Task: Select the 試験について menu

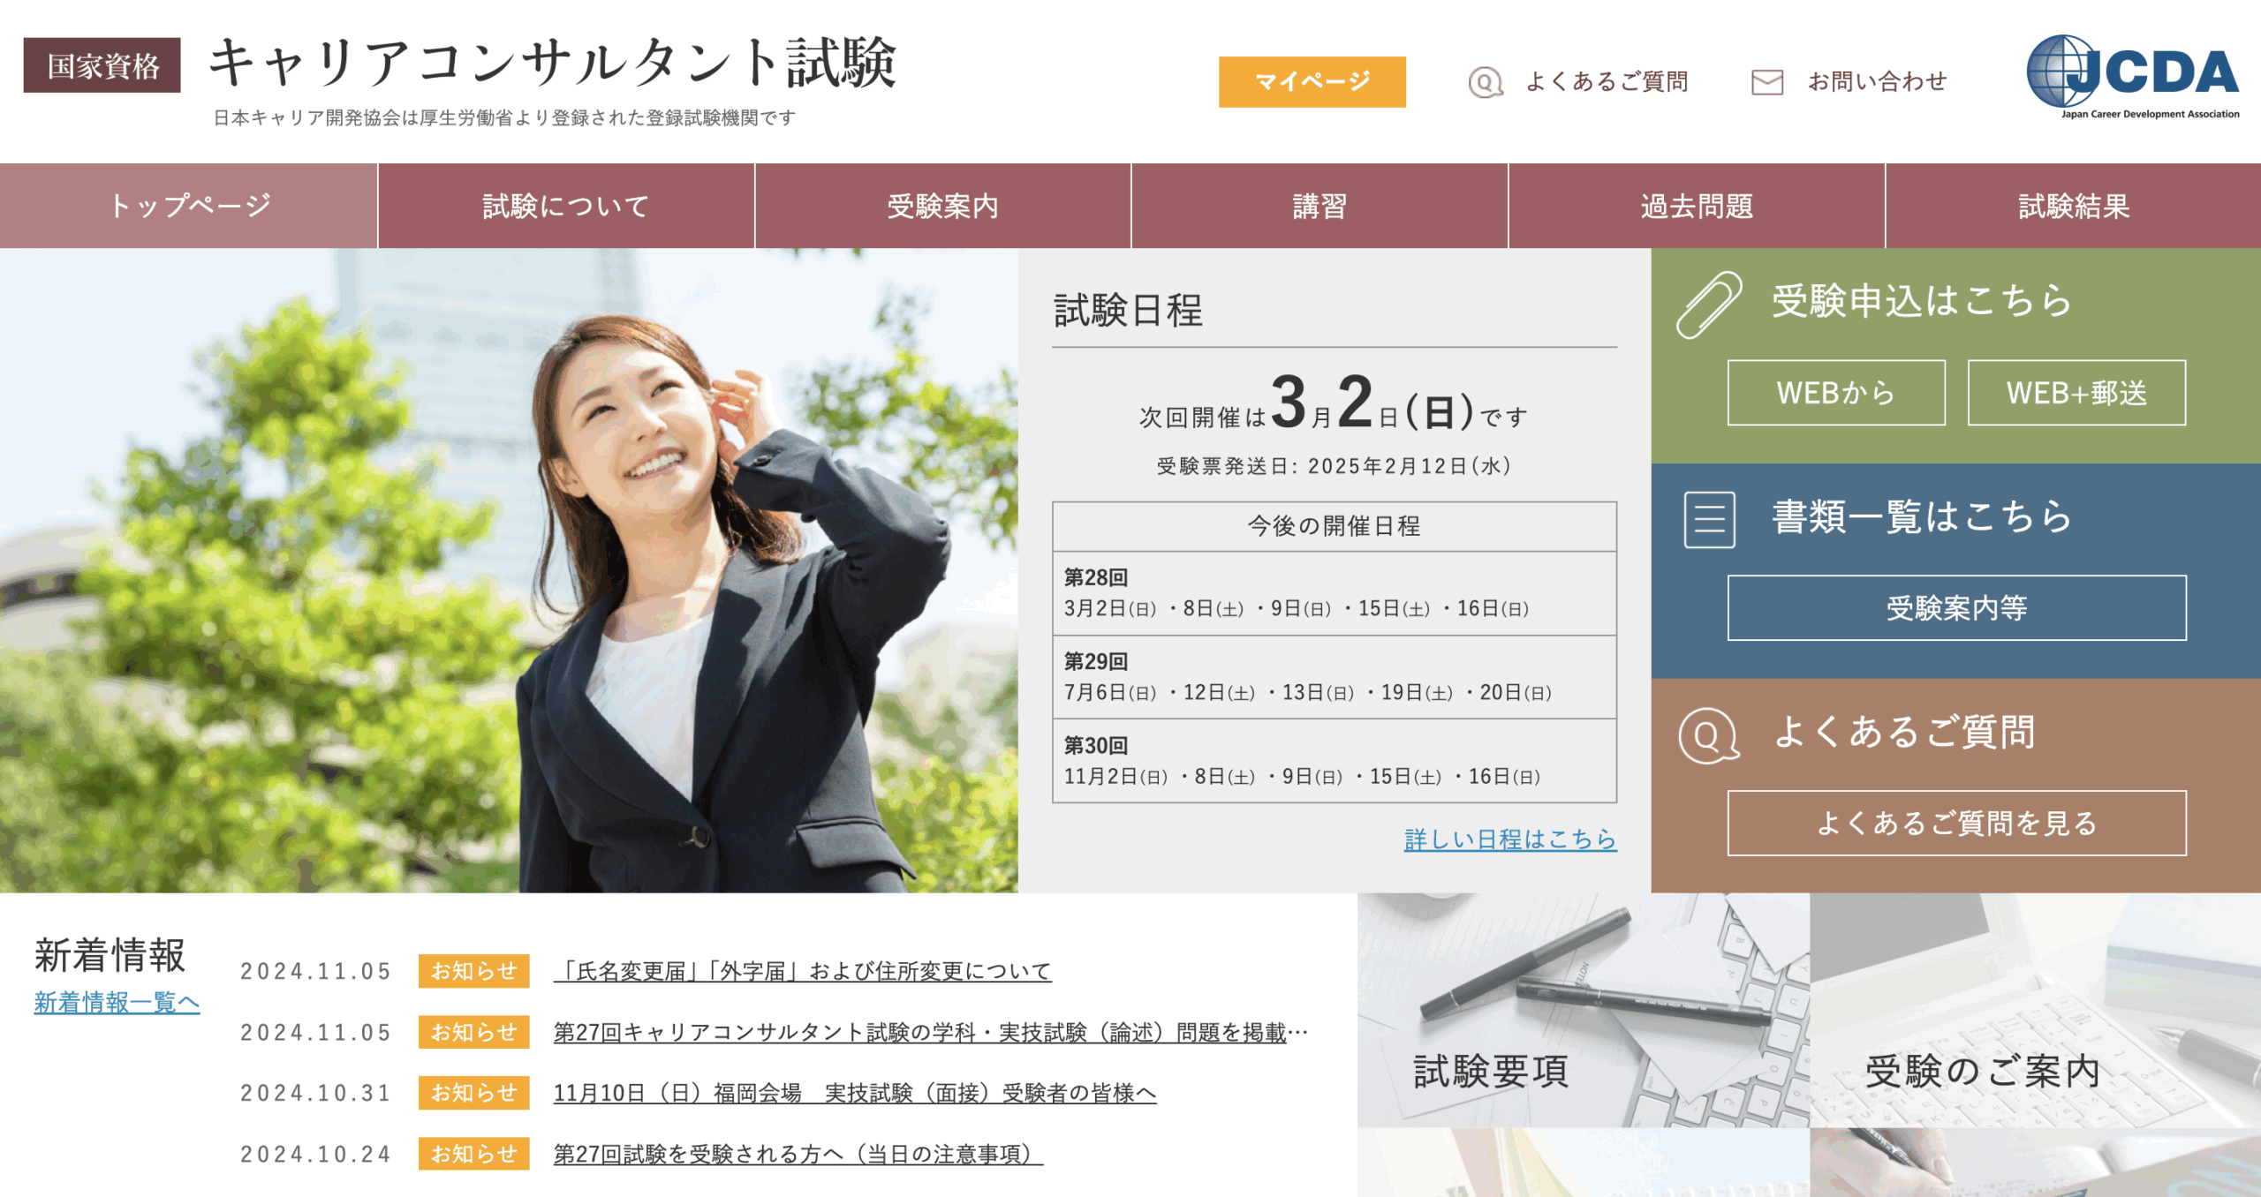Action: 565,206
